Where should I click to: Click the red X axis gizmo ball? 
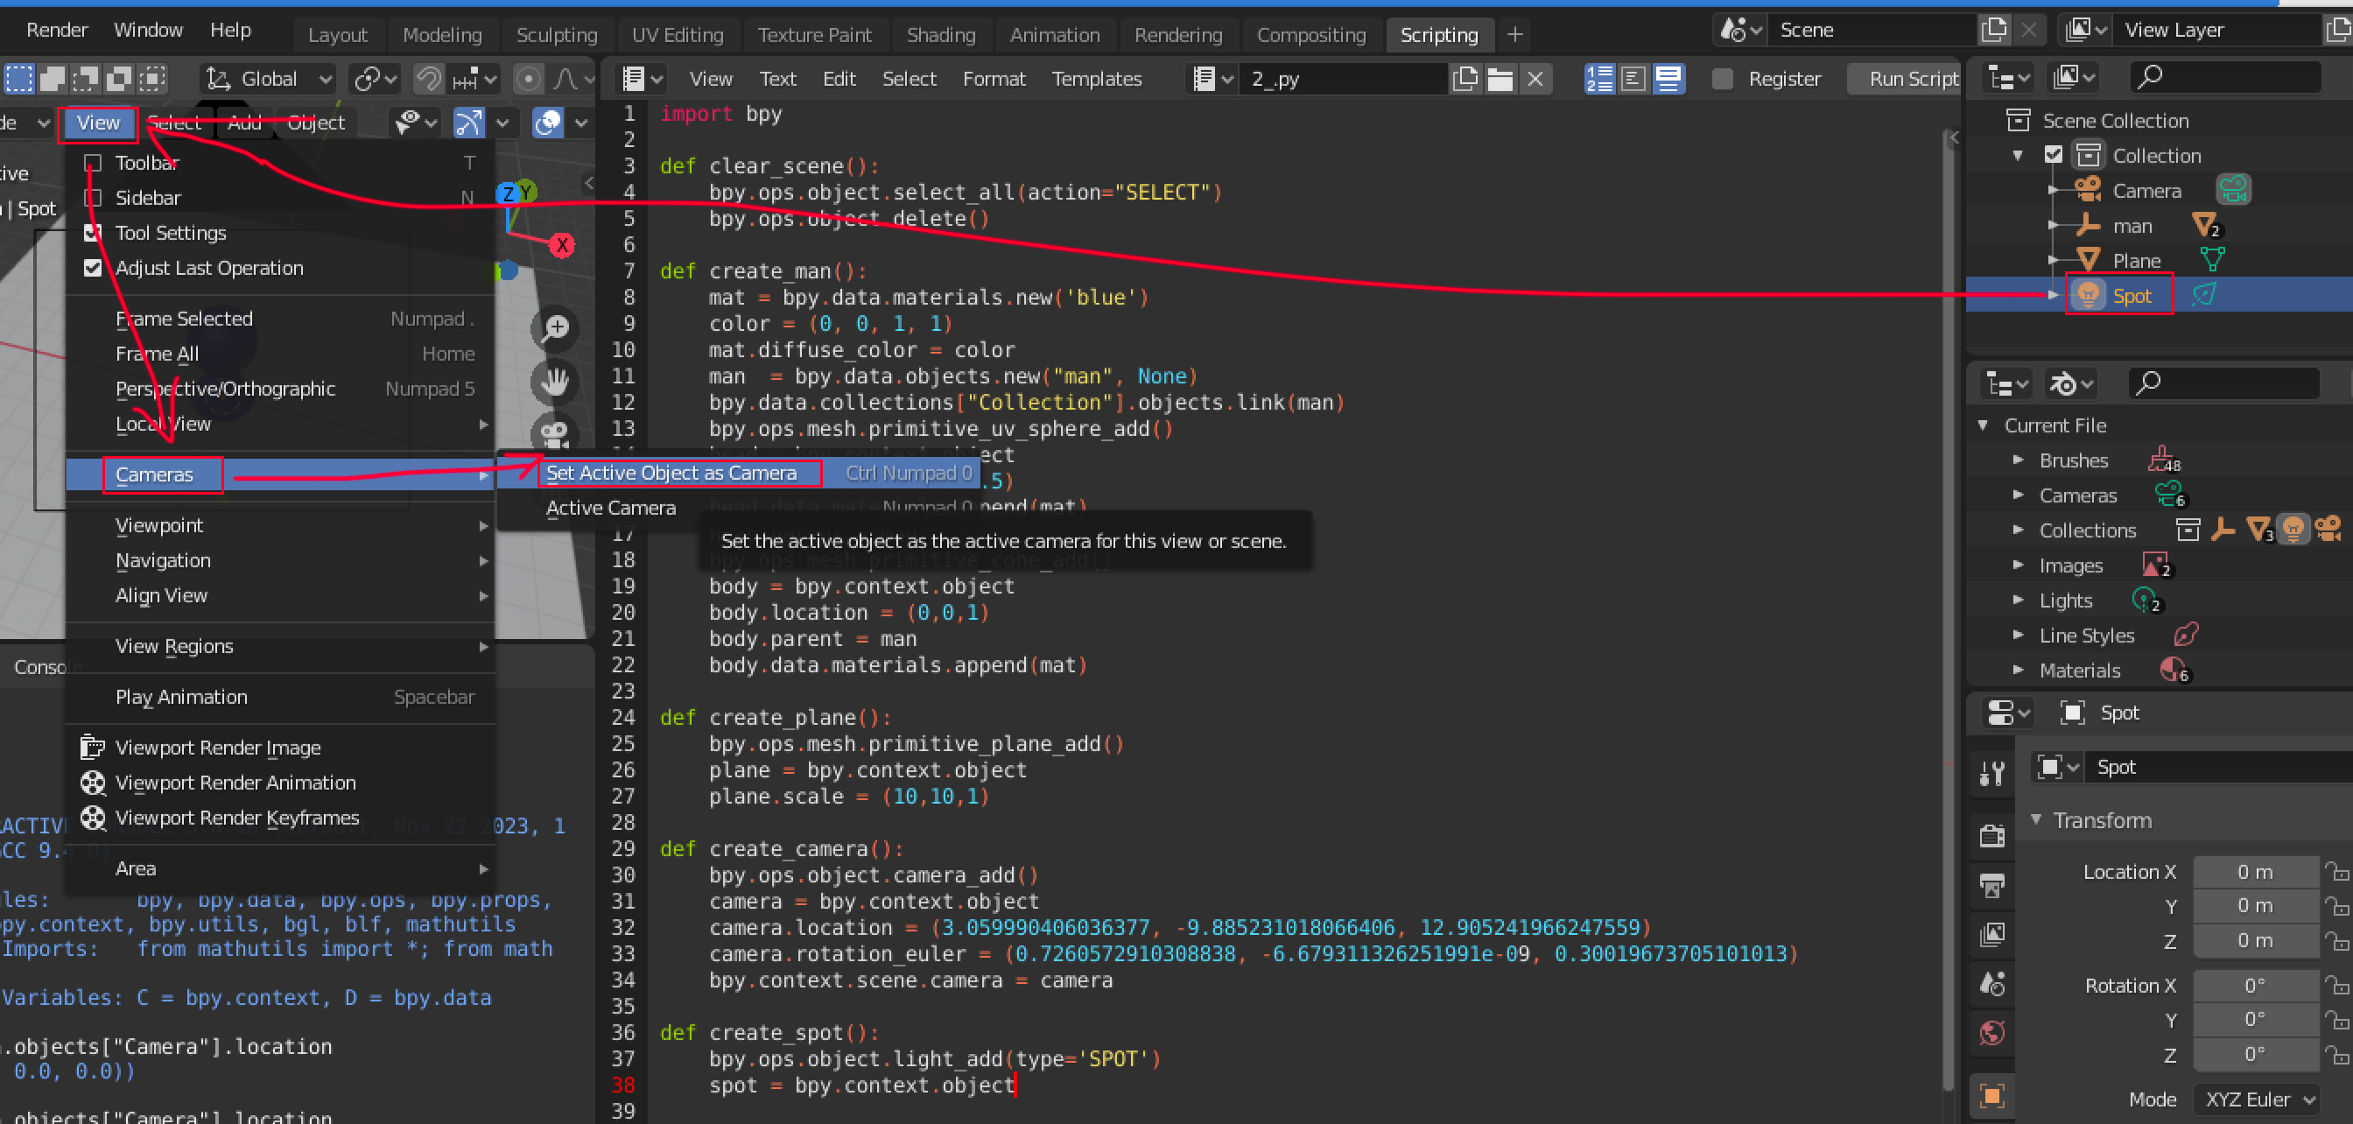click(x=563, y=245)
